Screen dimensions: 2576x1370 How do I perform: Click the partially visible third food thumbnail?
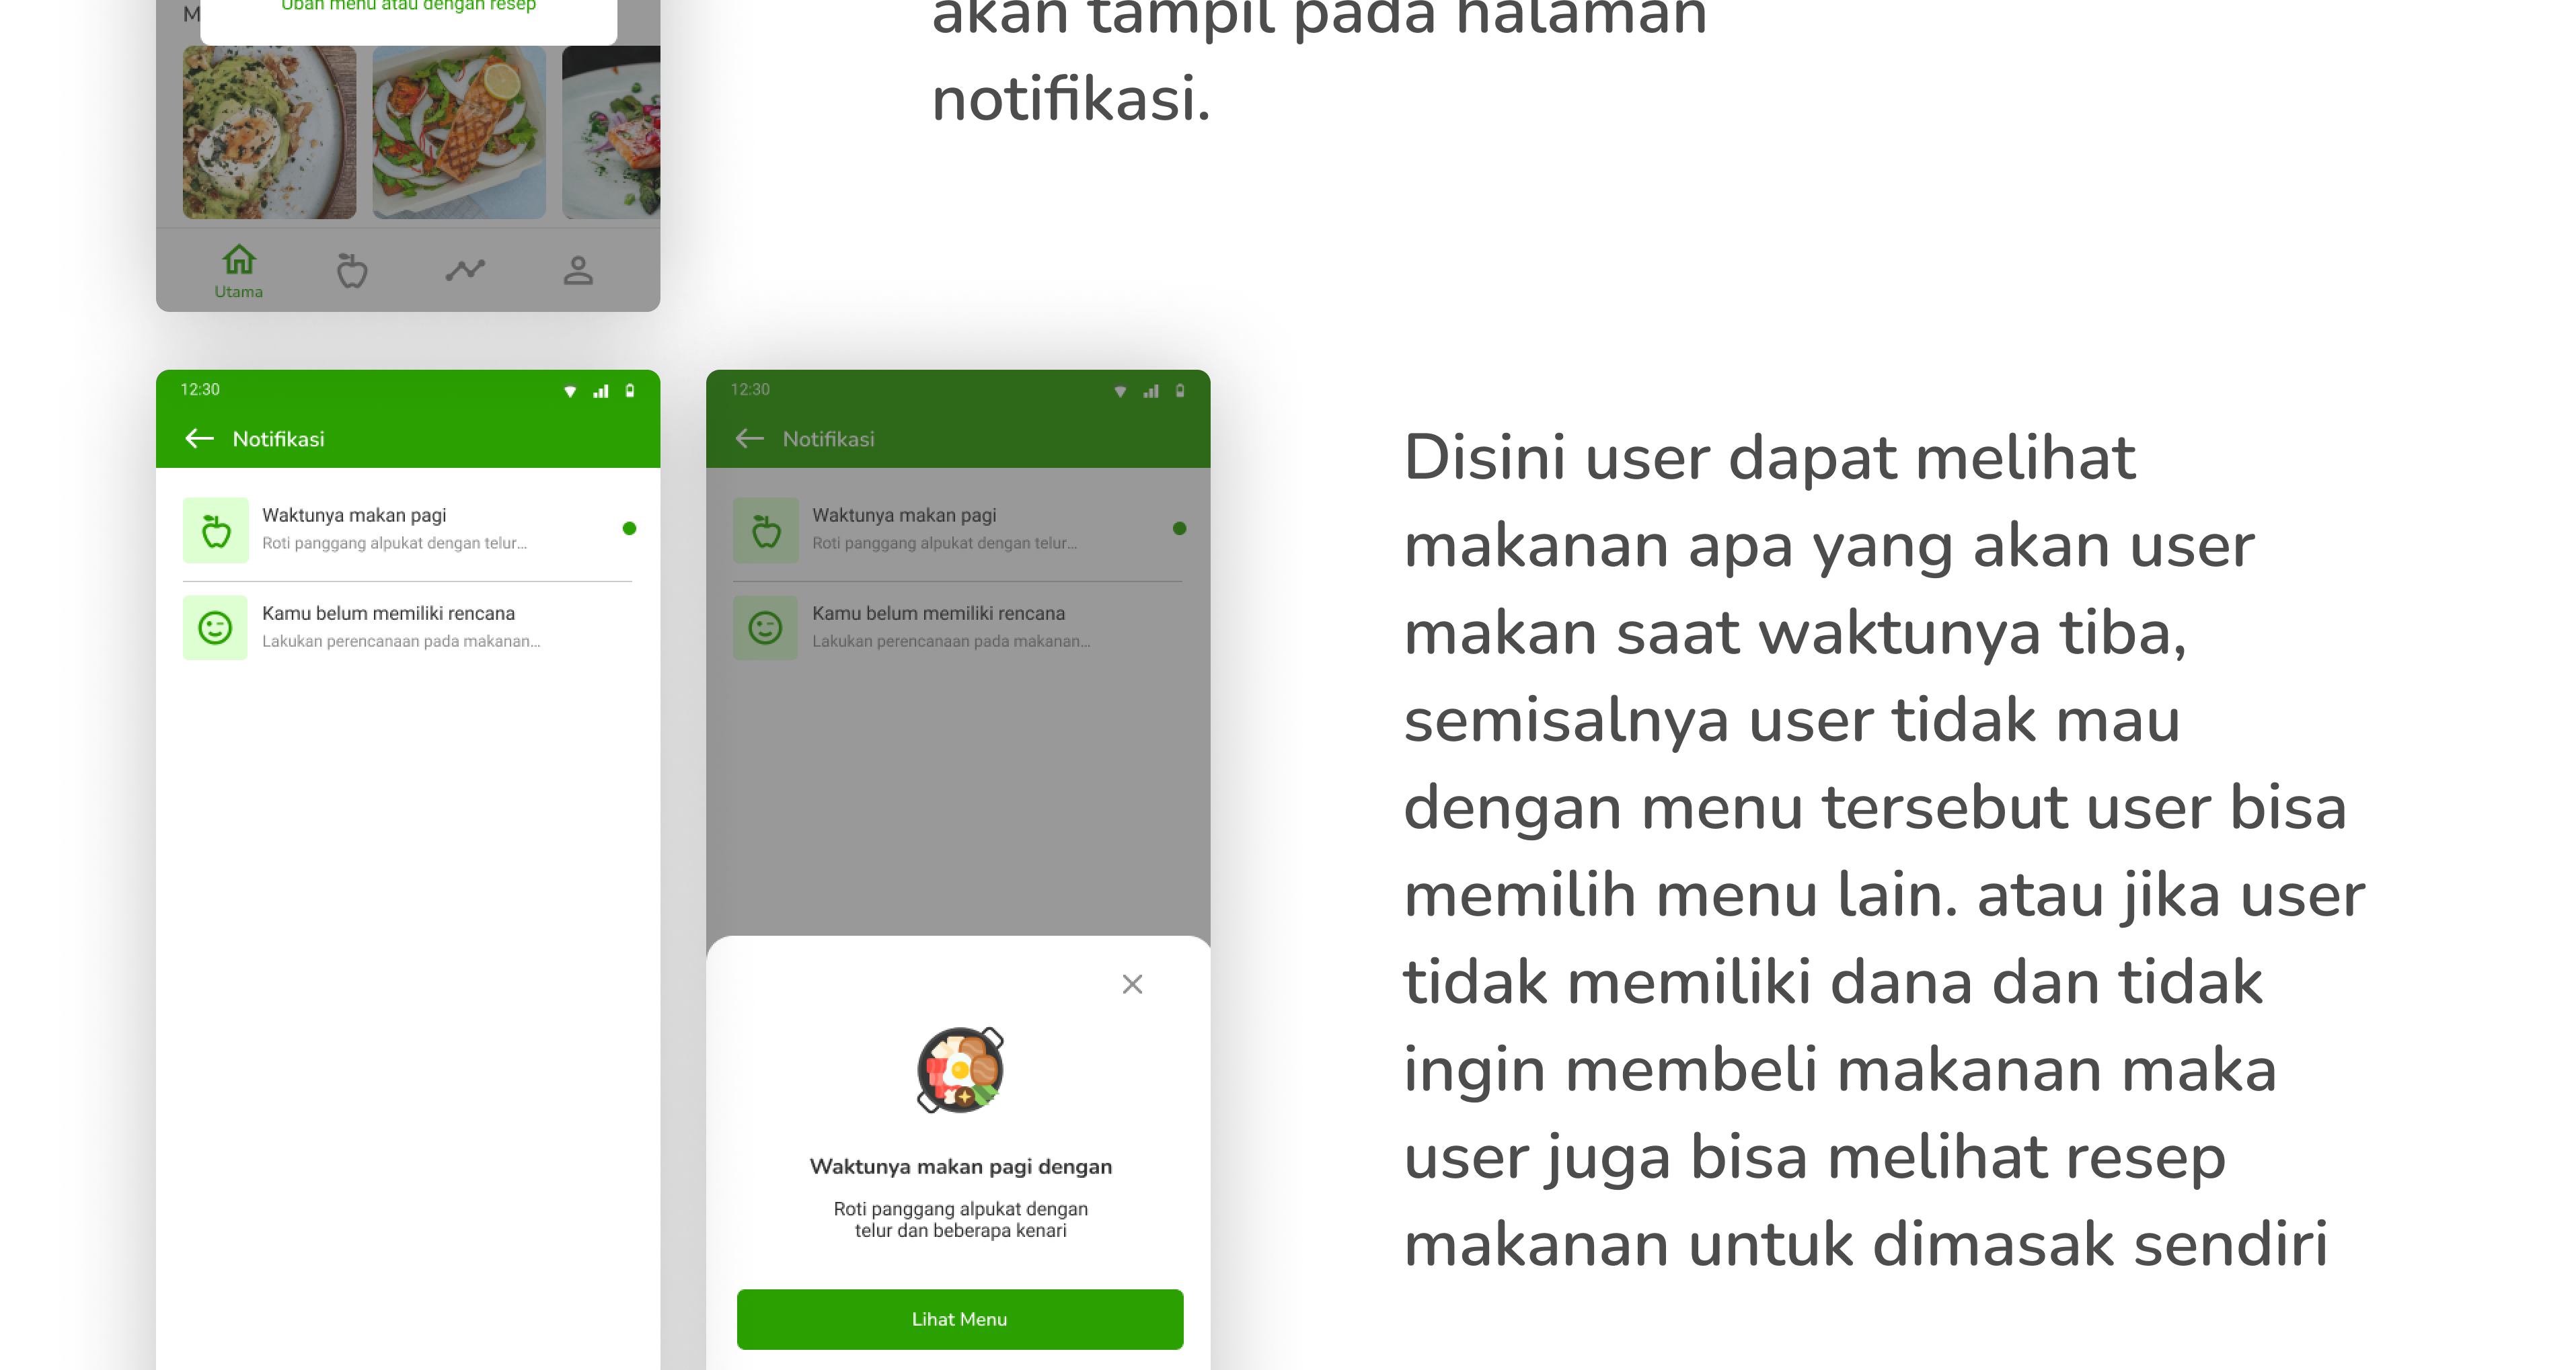pyautogui.click(x=612, y=132)
